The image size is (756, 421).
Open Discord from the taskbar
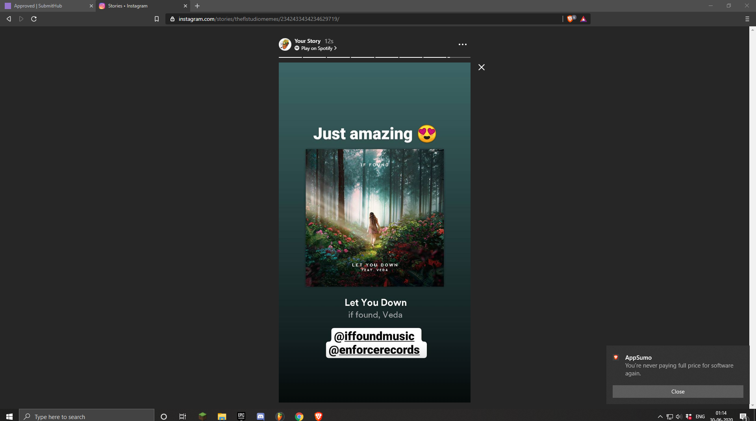coord(260,416)
